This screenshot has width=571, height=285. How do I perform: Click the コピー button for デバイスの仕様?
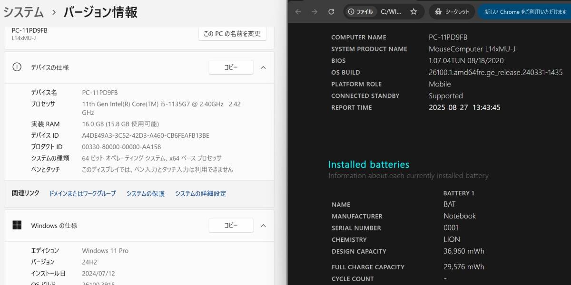coord(231,67)
